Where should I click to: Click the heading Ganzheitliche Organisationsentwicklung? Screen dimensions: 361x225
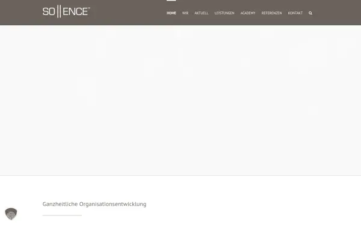tap(94, 204)
